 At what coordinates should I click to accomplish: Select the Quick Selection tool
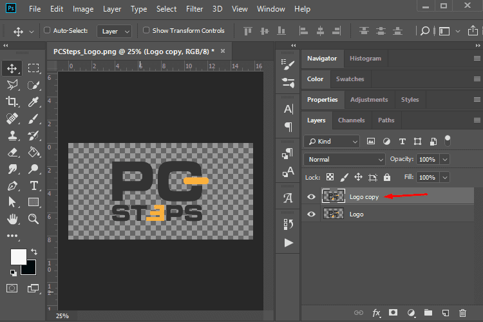(x=33, y=85)
